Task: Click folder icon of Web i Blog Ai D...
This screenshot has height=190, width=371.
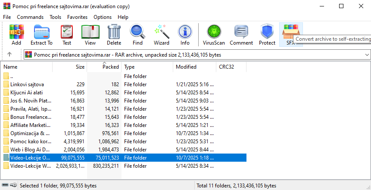Action: tap(6, 150)
